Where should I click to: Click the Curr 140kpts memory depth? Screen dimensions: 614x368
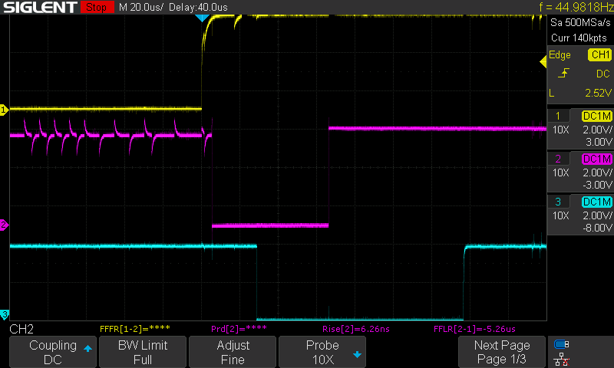point(579,38)
